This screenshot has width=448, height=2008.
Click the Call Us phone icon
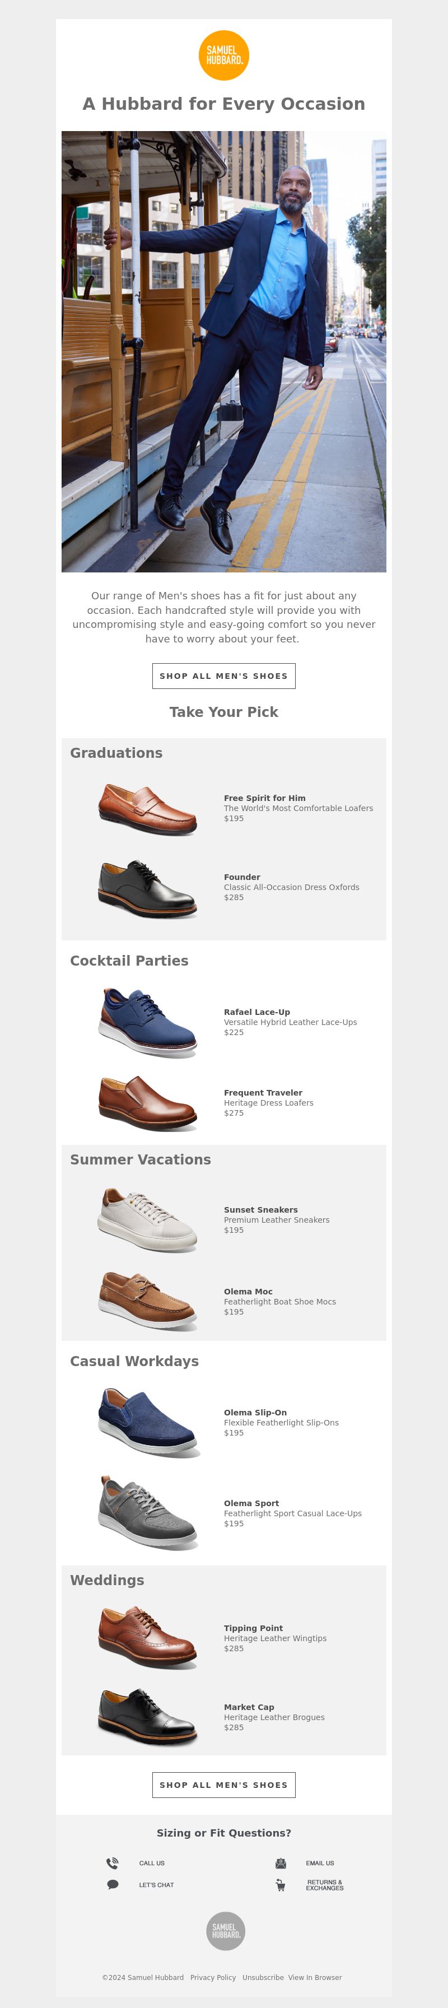tap(112, 1863)
